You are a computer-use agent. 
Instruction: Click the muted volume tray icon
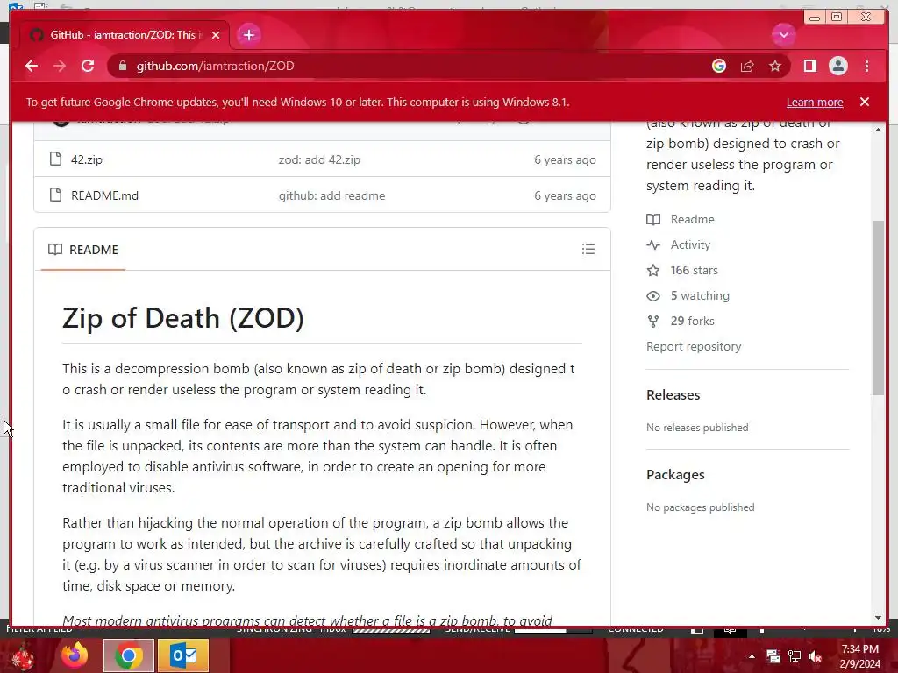816,656
